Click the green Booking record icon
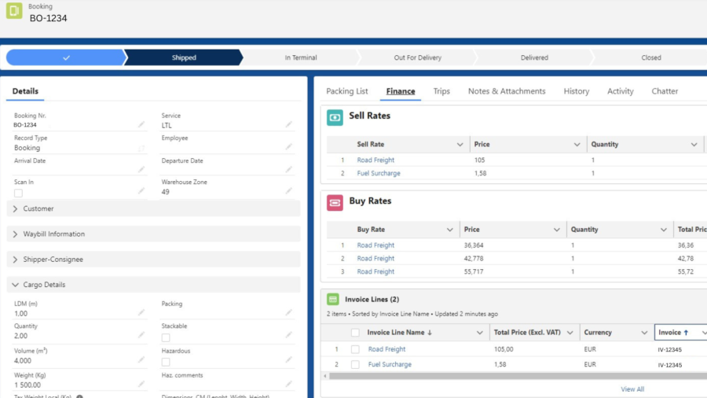The width and height of the screenshot is (707, 398). tap(13, 12)
